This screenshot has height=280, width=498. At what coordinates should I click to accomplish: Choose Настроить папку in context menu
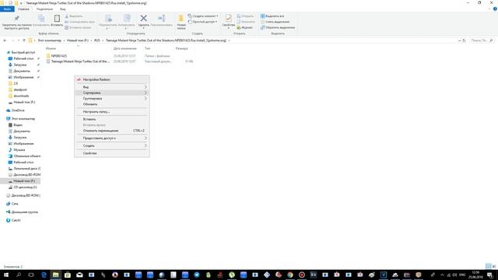pyautogui.click(x=112, y=112)
